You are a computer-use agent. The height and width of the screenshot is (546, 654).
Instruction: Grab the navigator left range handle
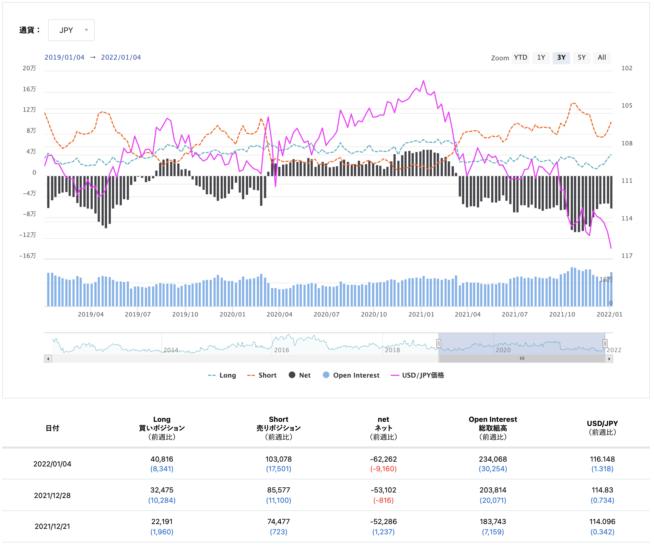click(439, 343)
